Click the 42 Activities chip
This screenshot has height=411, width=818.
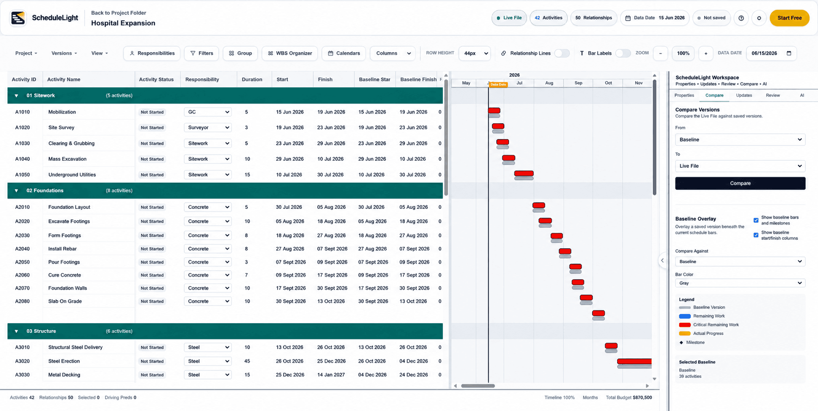pos(548,18)
